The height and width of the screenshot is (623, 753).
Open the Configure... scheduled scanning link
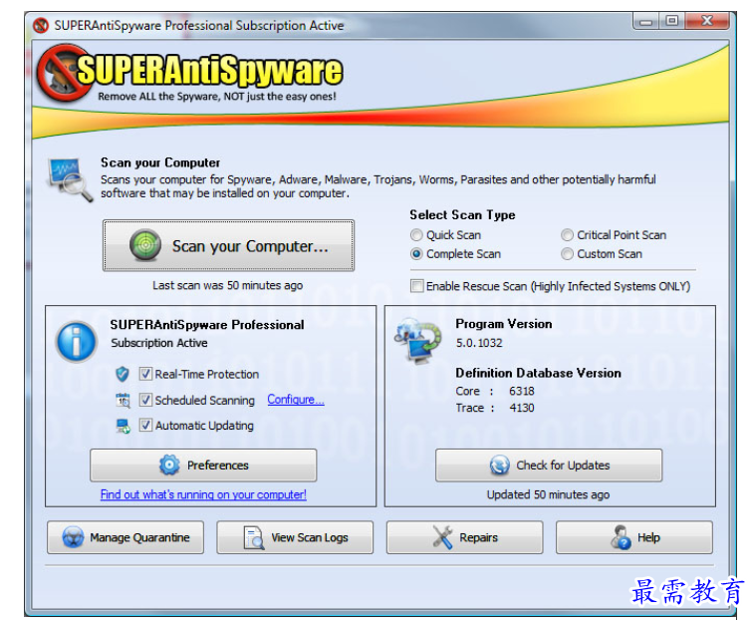tap(296, 400)
